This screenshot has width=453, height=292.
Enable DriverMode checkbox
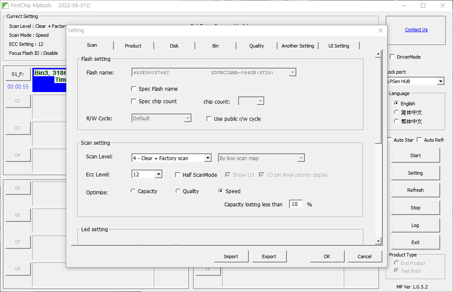click(392, 57)
